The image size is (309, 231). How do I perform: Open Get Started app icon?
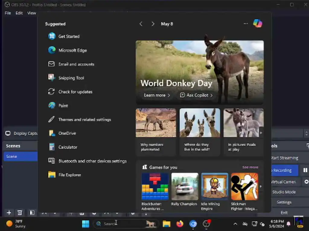click(52, 36)
